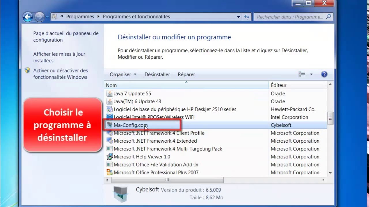This screenshot has width=369, height=207.
Task: Select the Ma-Config.com entry name
Action: coord(131,125)
